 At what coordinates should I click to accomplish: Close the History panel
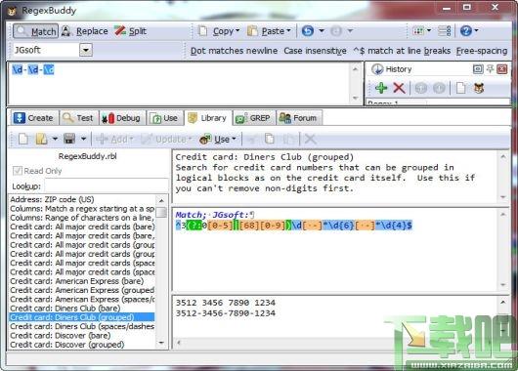click(x=502, y=69)
